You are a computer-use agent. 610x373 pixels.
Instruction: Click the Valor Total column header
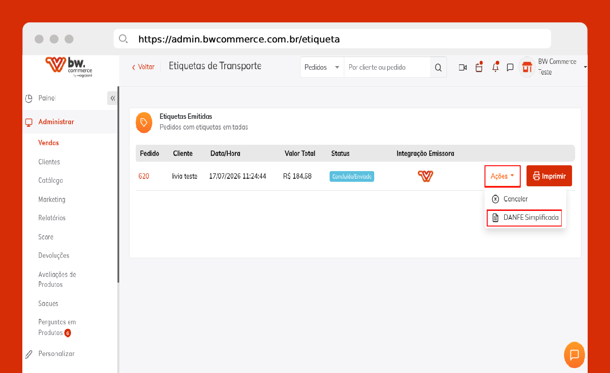[x=300, y=153]
